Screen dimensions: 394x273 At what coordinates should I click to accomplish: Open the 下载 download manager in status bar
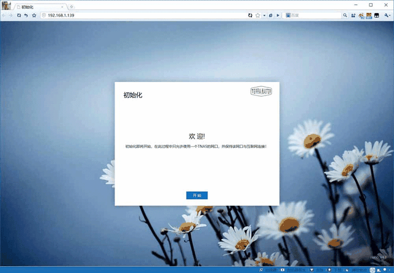coord(334,270)
